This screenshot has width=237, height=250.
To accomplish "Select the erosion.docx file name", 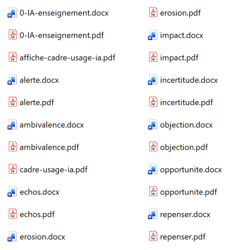I will coord(42,237).
